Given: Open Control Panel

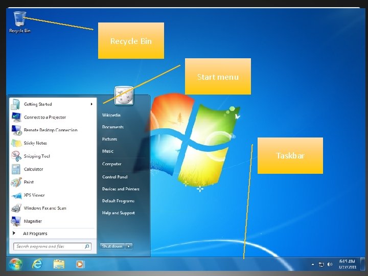Looking at the screenshot, I should (115, 177).
